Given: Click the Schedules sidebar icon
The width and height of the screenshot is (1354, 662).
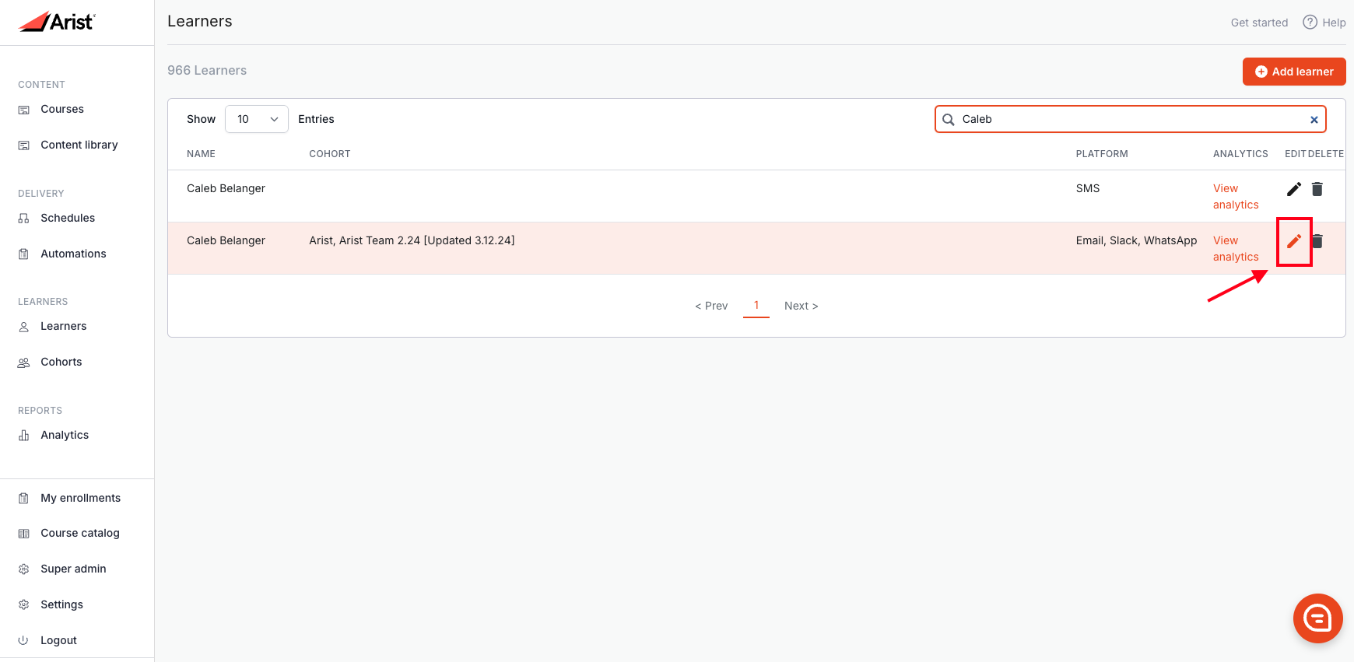Looking at the screenshot, I should tap(24, 219).
